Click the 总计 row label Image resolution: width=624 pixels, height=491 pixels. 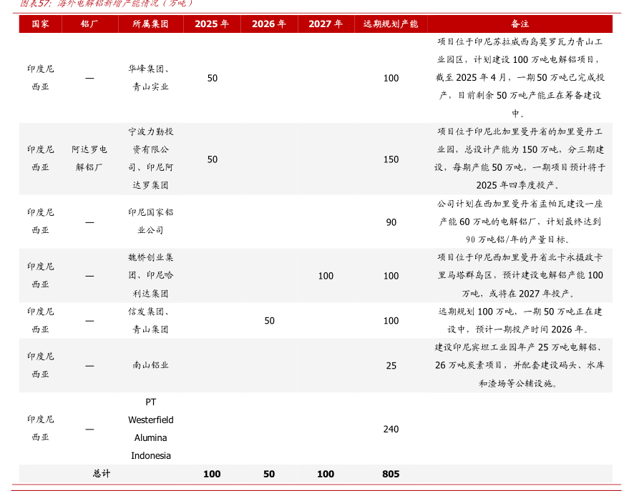point(101,474)
